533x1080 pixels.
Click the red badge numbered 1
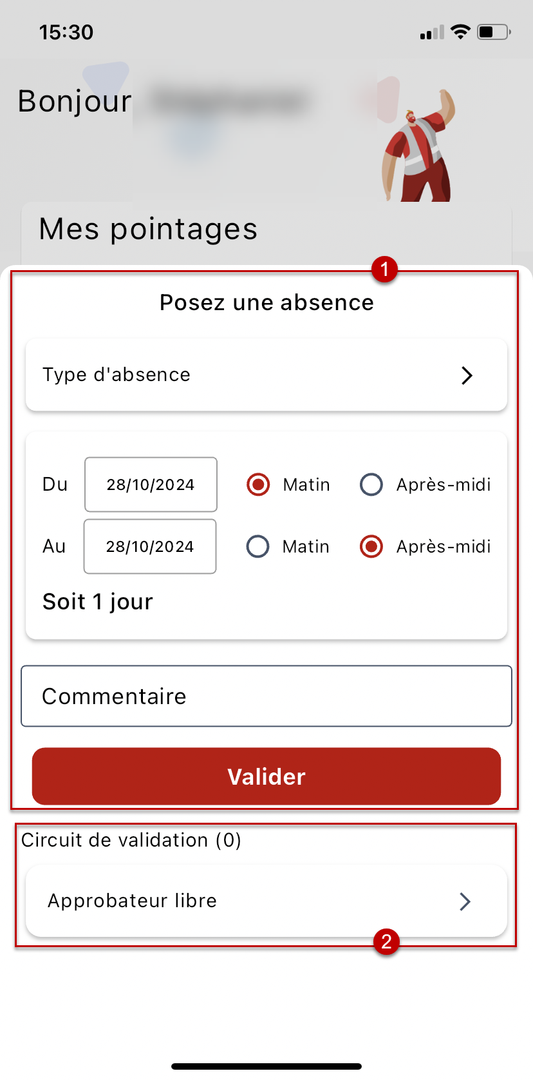click(384, 269)
